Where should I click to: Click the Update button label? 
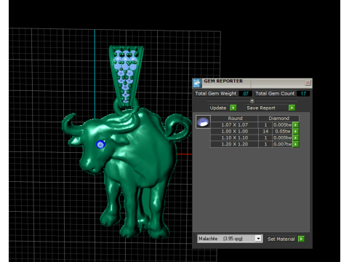218,108
